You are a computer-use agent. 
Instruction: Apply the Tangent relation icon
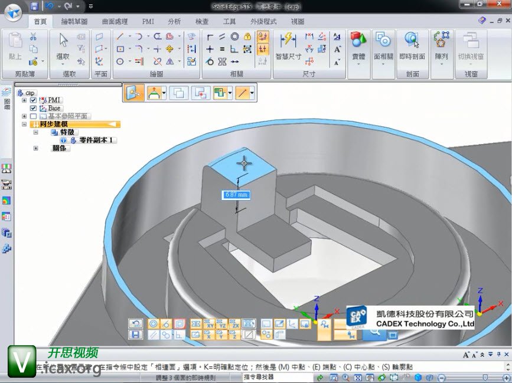210,61
